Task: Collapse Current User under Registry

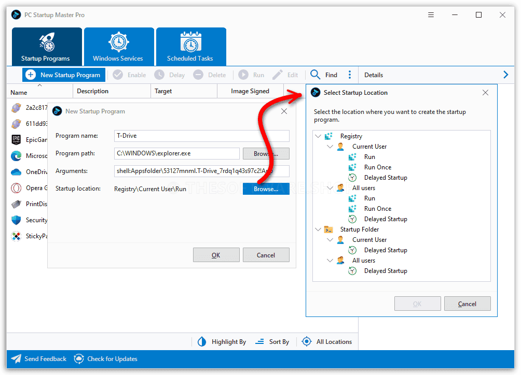Action: click(x=330, y=147)
